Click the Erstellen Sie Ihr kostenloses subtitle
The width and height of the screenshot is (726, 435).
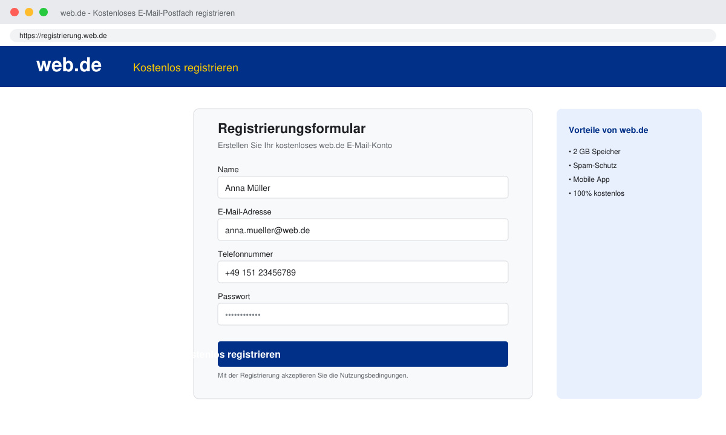(305, 146)
